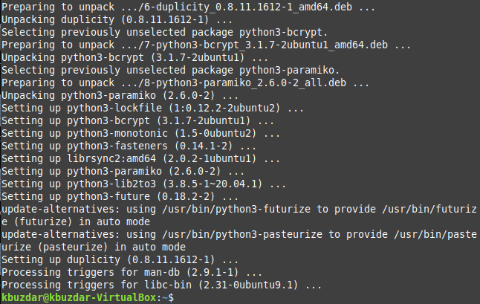This screenshot has height=304, width=480.
Task: Click the green kbuzdar@kbuzdar-VirtualBox username text
Action: click(79, 297)
